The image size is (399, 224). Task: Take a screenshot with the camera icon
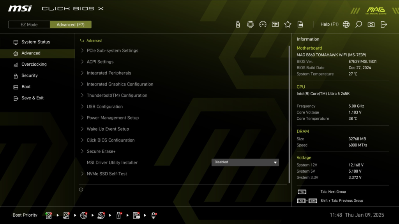coord(371,24)
